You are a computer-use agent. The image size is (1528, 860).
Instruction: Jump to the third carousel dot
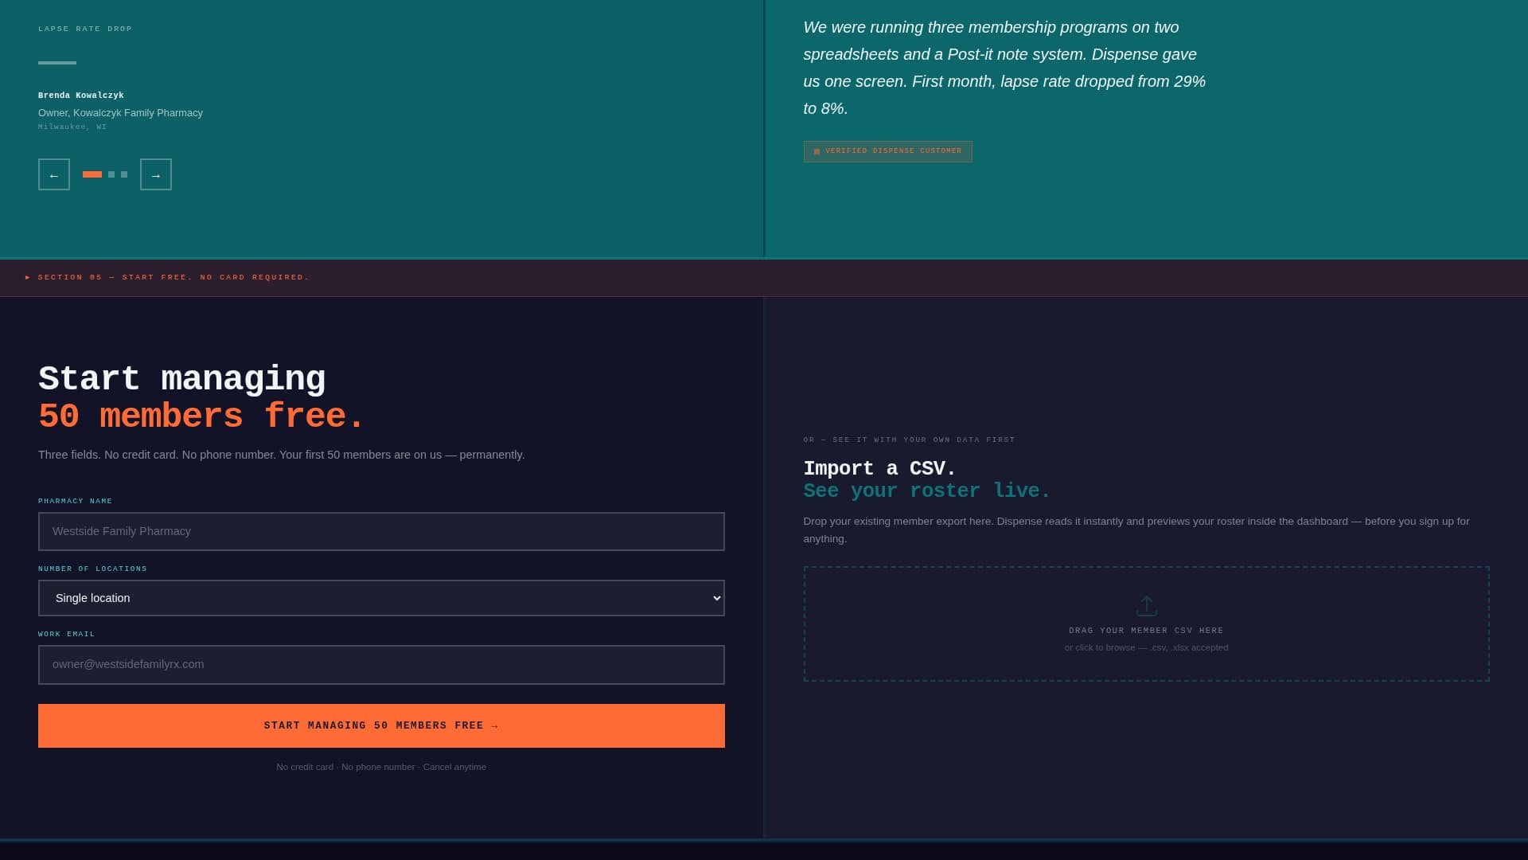[x=124, y=174]
